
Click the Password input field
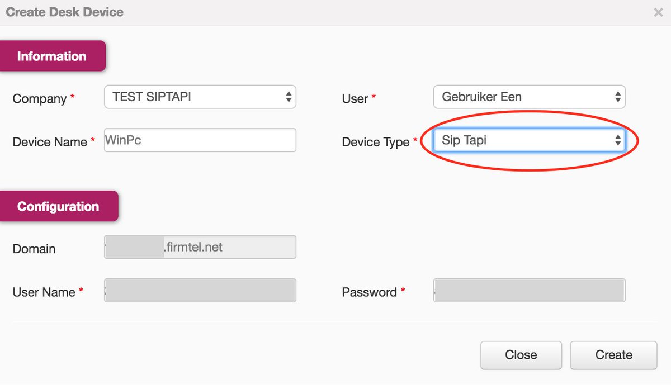click(529, 291)
